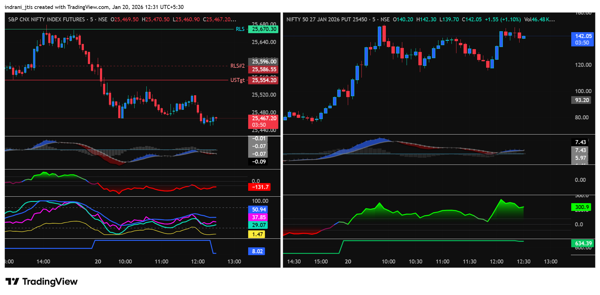Click the USTgt line label
Screen dimensions: 600x295
(237, 80)
